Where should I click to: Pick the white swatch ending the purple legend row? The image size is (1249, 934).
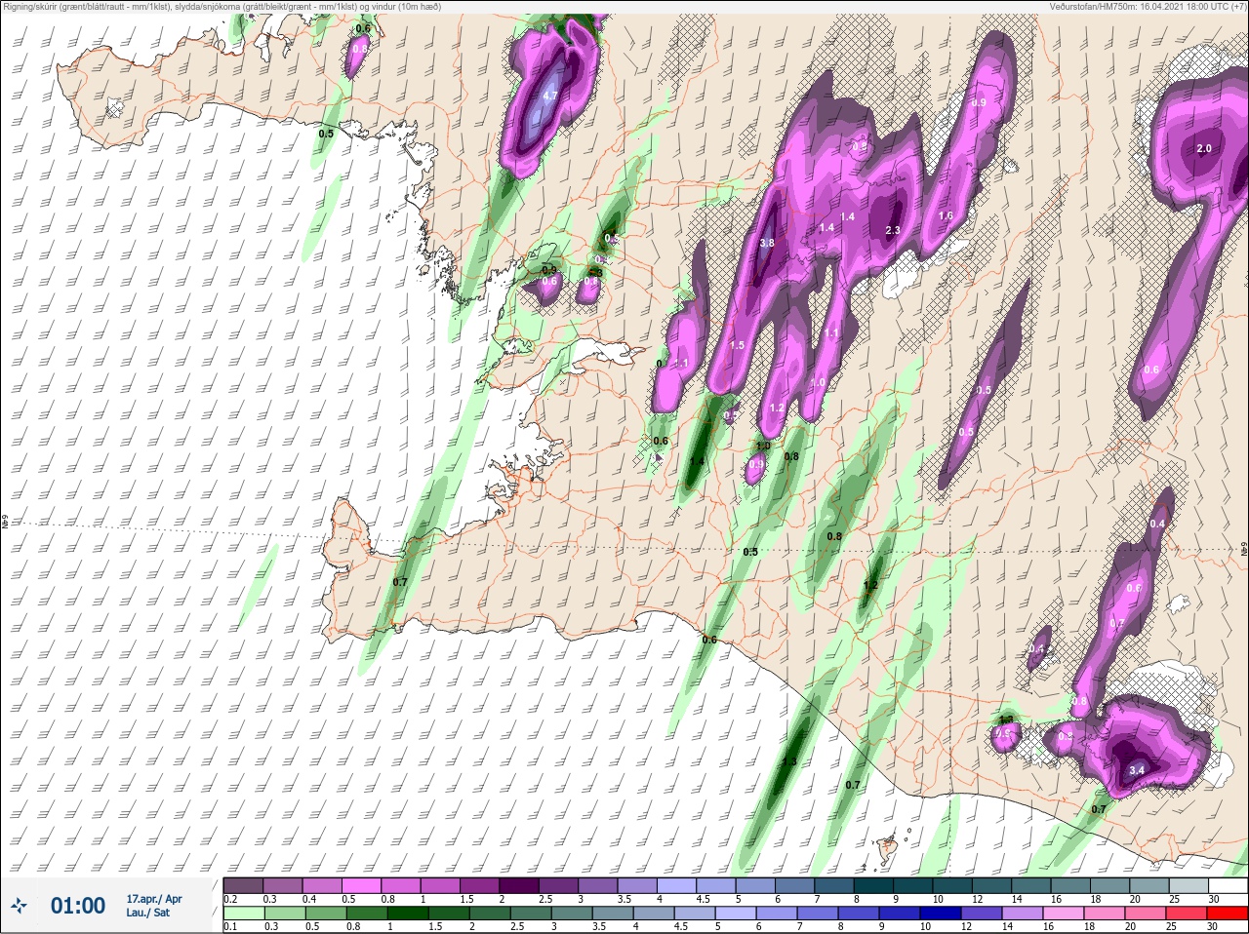click(1228, 885)
